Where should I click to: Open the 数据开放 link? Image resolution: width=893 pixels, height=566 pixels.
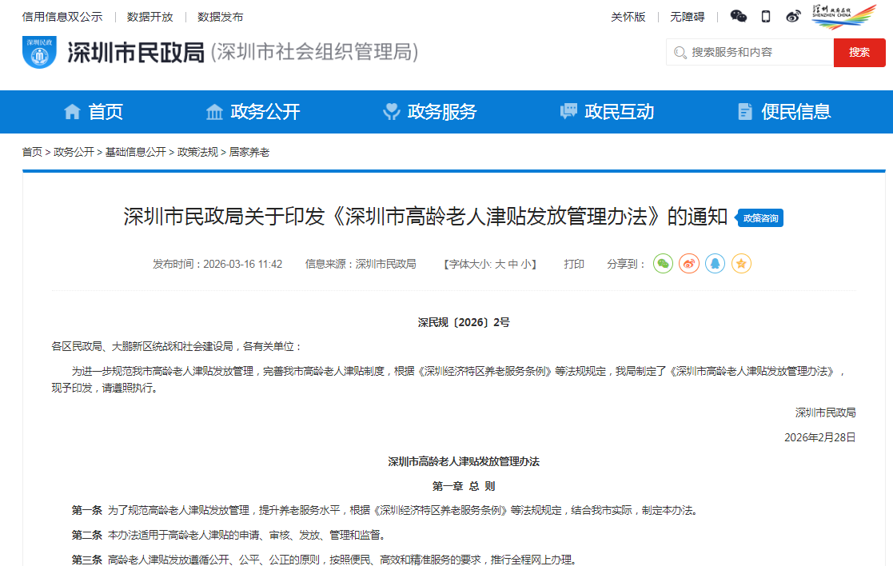pyautogui.click(x=149, y=17)
